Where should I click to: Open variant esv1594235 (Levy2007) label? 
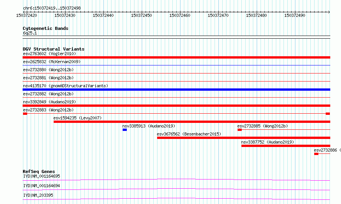[x=77, y=118]
